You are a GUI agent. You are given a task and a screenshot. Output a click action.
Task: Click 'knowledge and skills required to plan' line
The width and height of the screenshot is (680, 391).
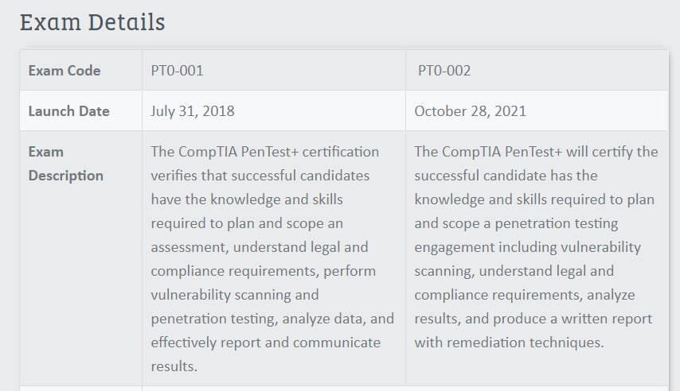click(x=534, y=199)
